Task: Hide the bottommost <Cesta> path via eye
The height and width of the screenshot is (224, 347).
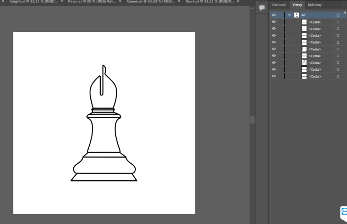Action: click(274, 76)
